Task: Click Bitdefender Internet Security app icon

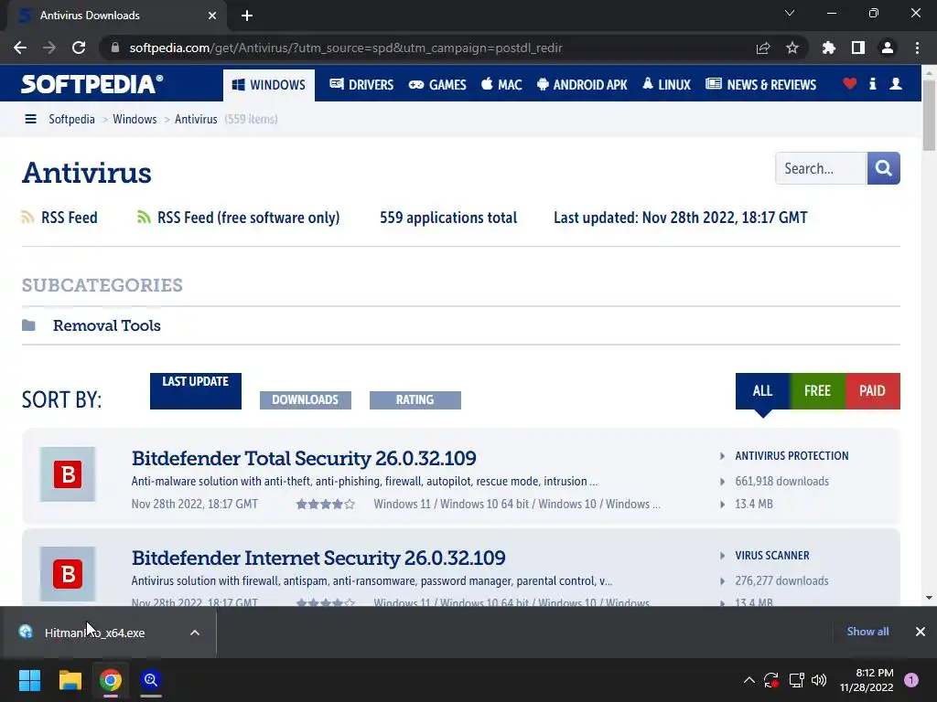Action: coord(68,574)
